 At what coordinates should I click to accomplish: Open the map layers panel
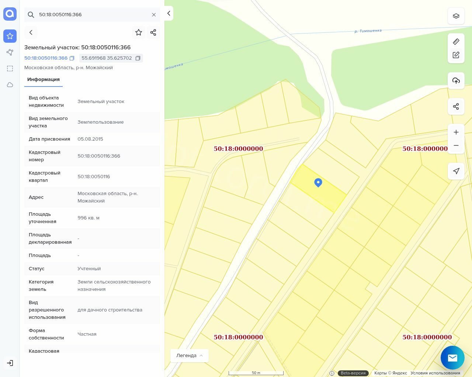pos(456,16)
